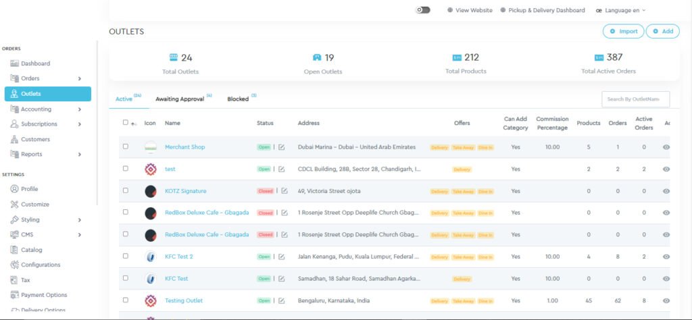Viewport: 692px width, 320px height.
Task: Click the KFC Test 2 outlet logo
Action: click(x=151, y=257)
